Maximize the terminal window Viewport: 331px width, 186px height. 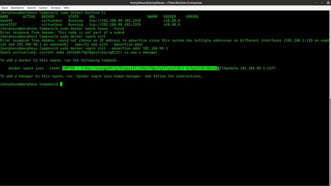tap(322, 3)
